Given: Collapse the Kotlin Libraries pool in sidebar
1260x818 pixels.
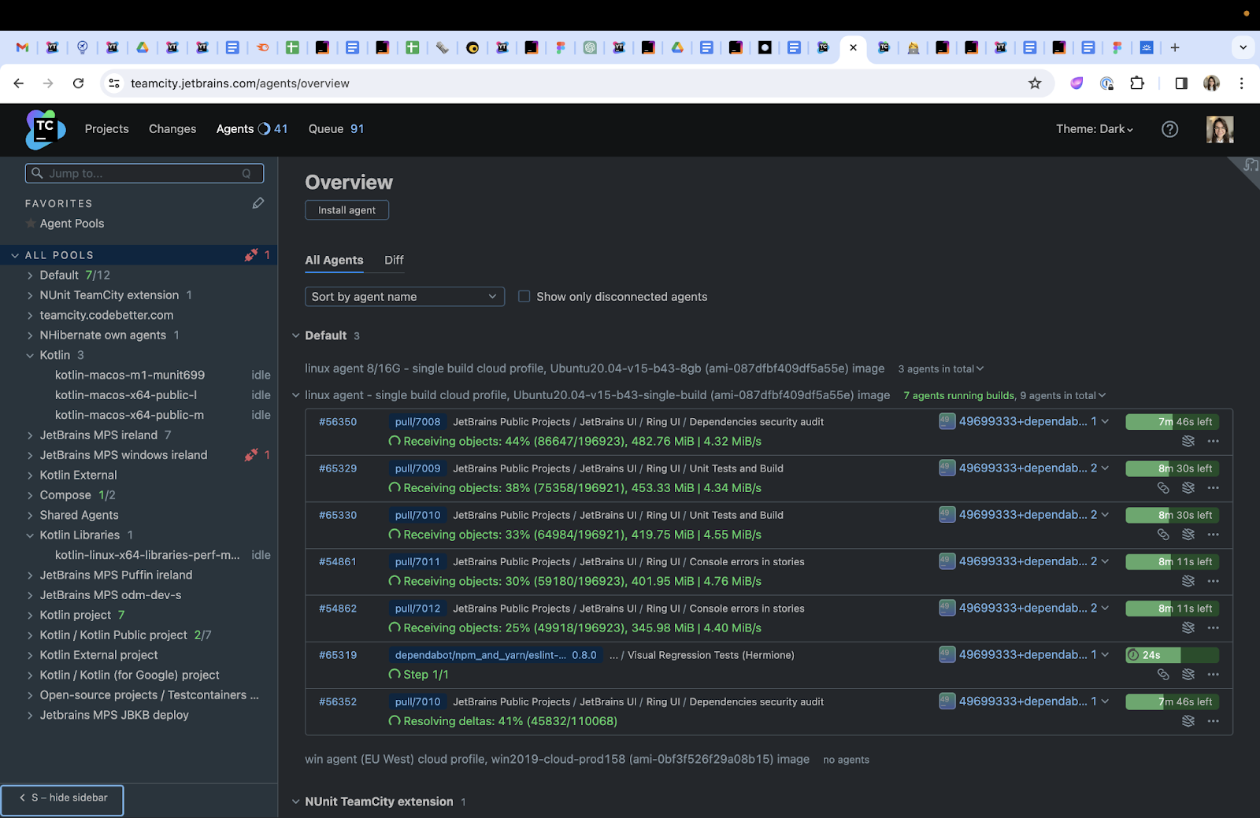Looking at the screenshot, I should pos(30,535).
